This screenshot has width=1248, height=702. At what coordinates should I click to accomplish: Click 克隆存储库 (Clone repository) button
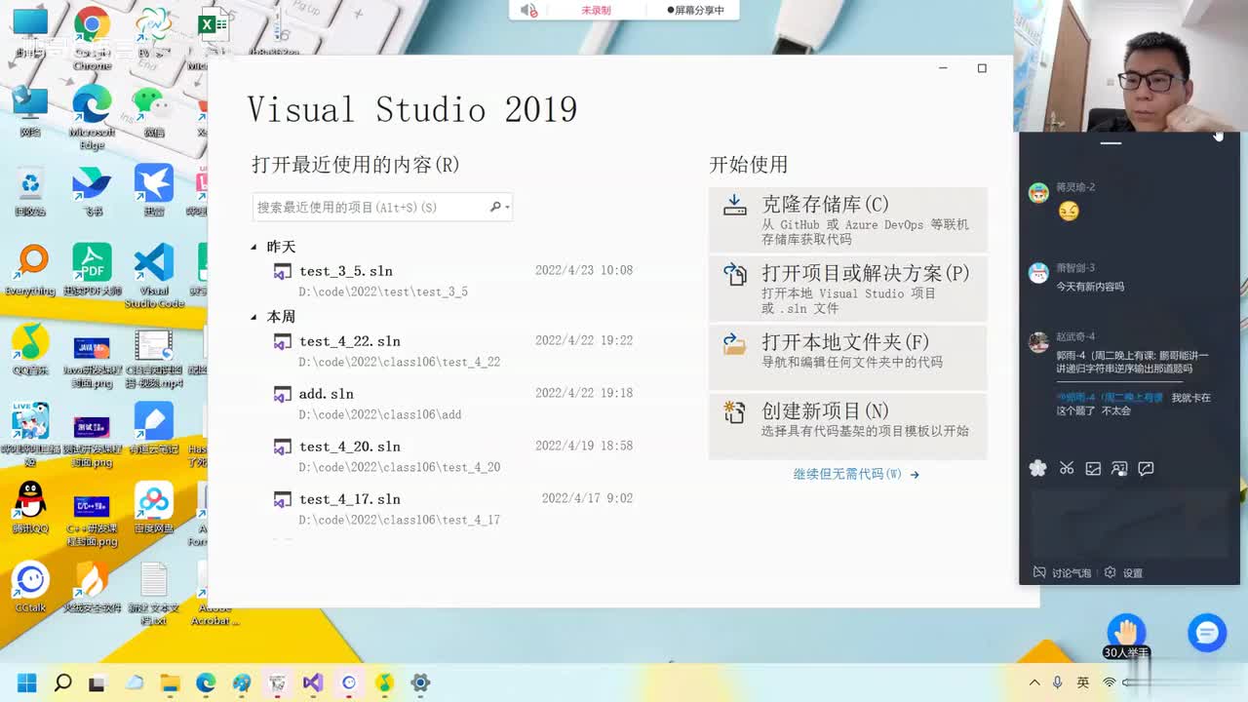tap(848, 219)
